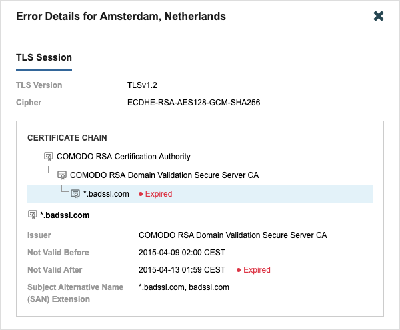Image resolution: width=400 pixels, height=330 pixels.
Task: Click the Expired badge in the certificate chain row
Action: point(155,194)
